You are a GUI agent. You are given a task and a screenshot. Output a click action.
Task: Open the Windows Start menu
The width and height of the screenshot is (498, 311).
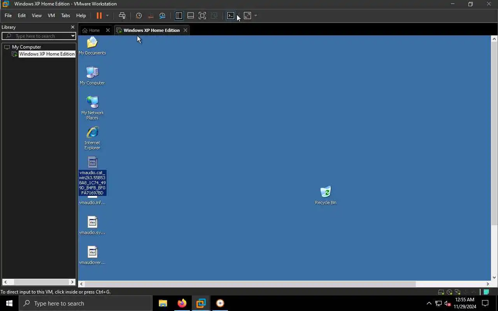(9, 303)
